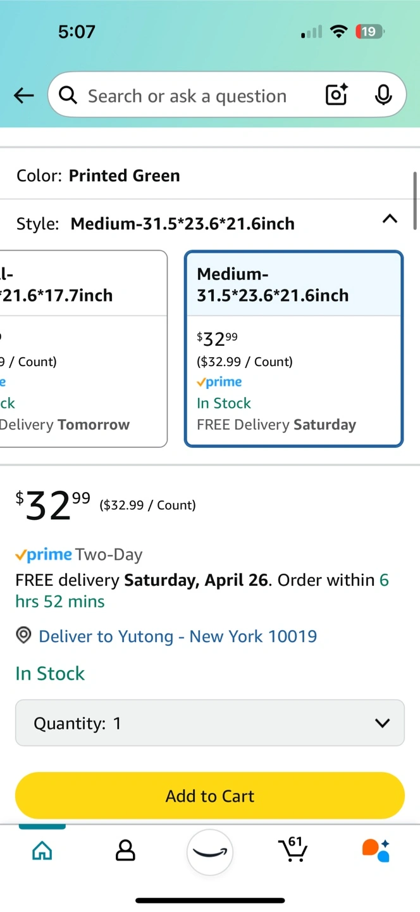
Task: Open the Quantity dropdown
Action: pyautogui.click(x=210, y=723)
